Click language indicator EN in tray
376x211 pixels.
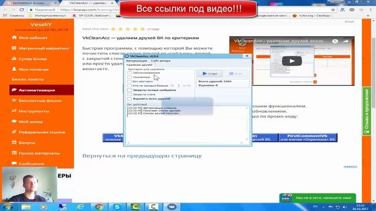315,206
